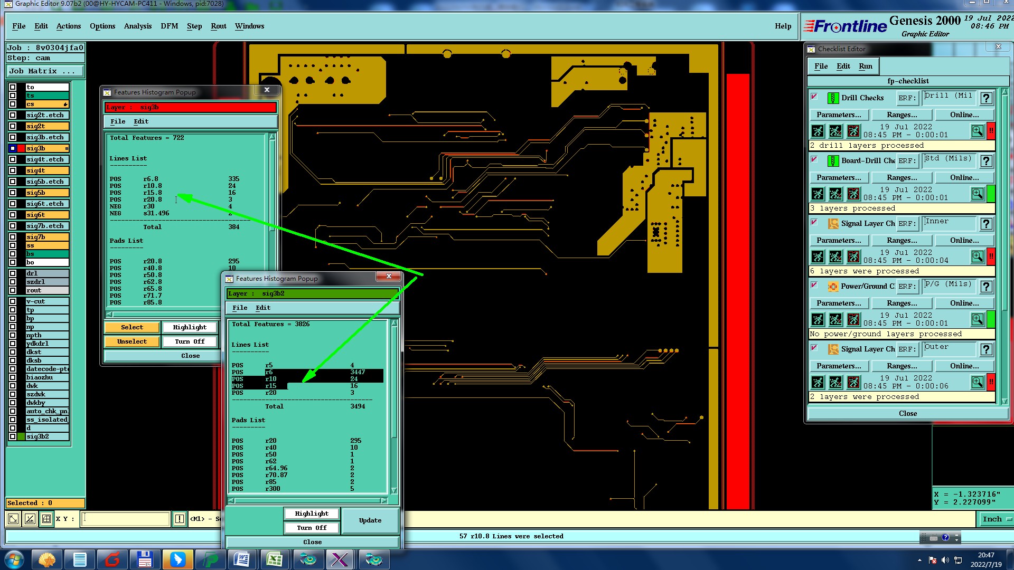Click first run icon under inner Signal Layer Checks
The image size is (1014, 570).
(x=818, y=256)
